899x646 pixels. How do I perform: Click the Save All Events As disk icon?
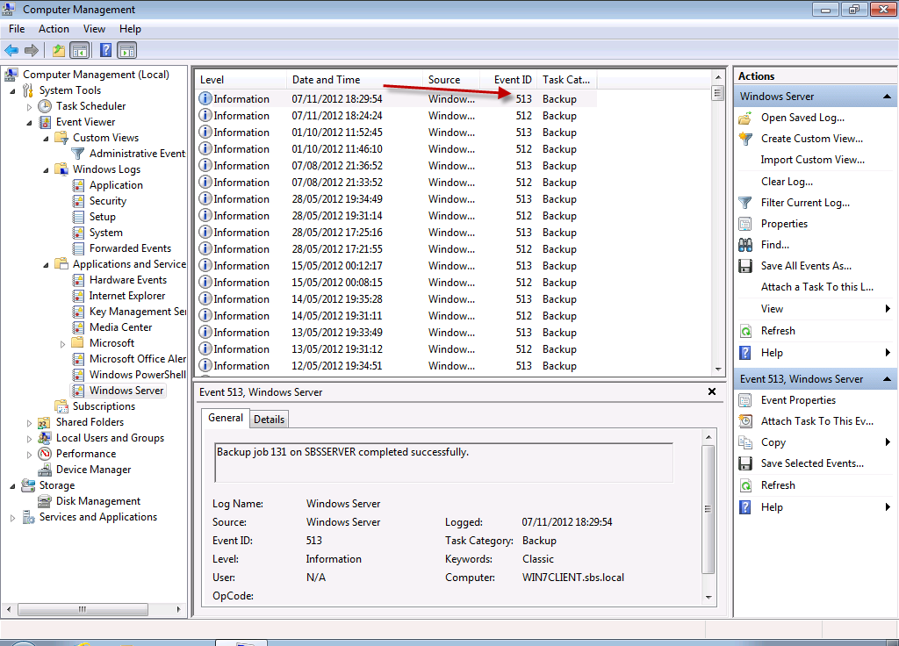coord(745,266)
